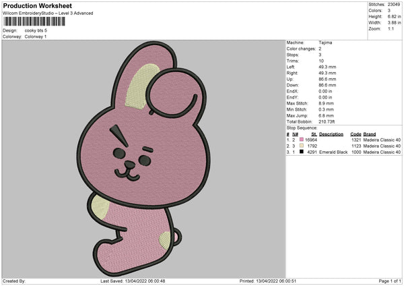The width and height of the screenshot is (404, 286).
Task: Click the barcode under the worksheet title
Action: point(34,22)
